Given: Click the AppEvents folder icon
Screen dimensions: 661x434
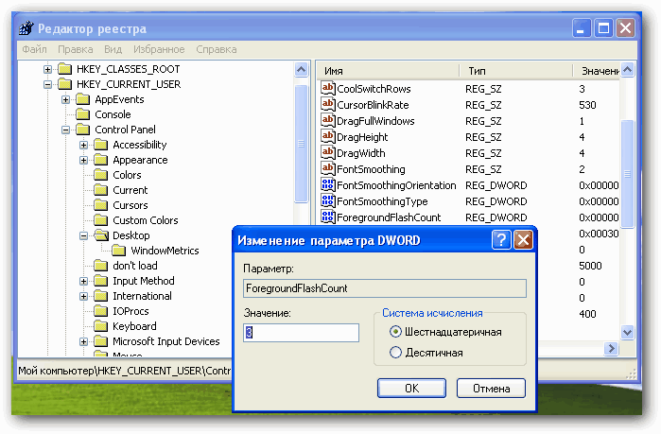Looking at the screenshot, I should pyautogui.click(x=82, y=99).
